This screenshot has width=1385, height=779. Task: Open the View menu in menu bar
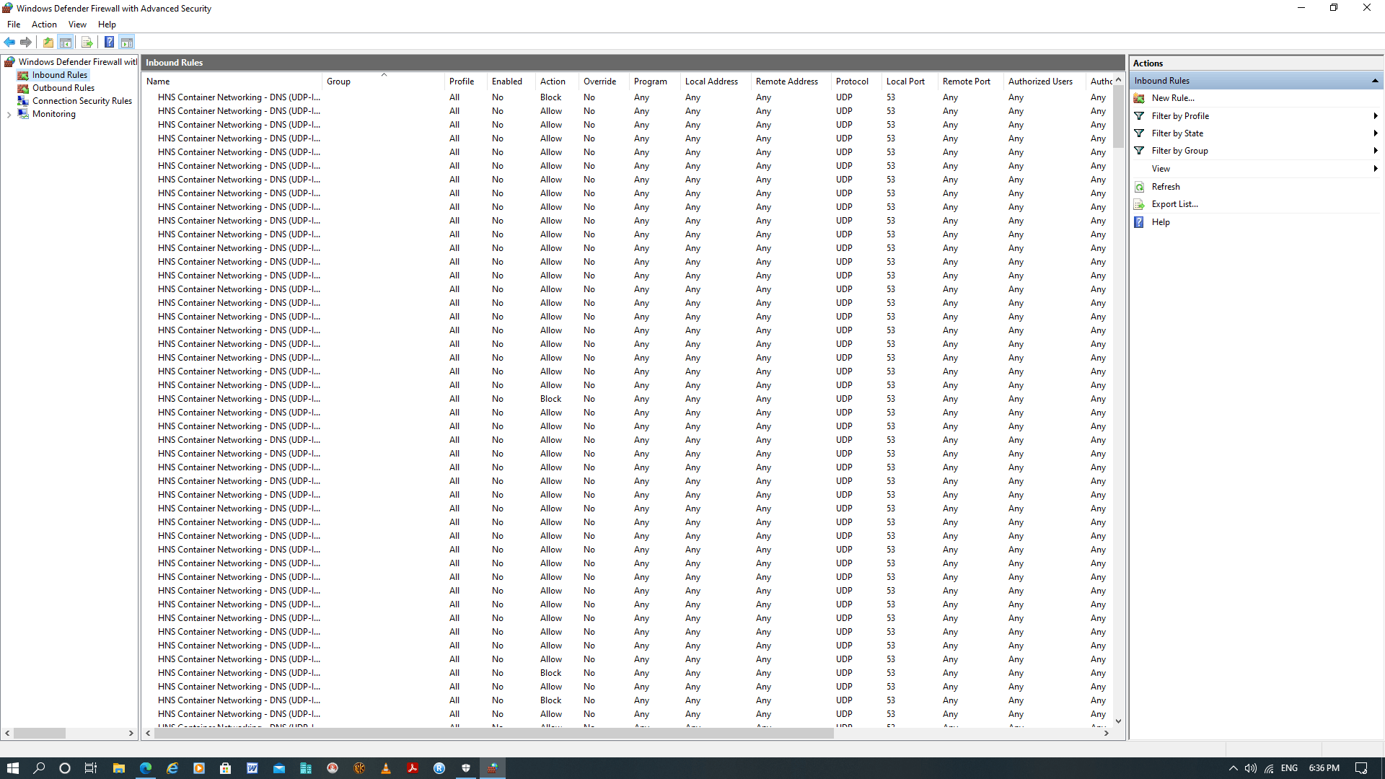pyautogui.click(x=77, y=25)
